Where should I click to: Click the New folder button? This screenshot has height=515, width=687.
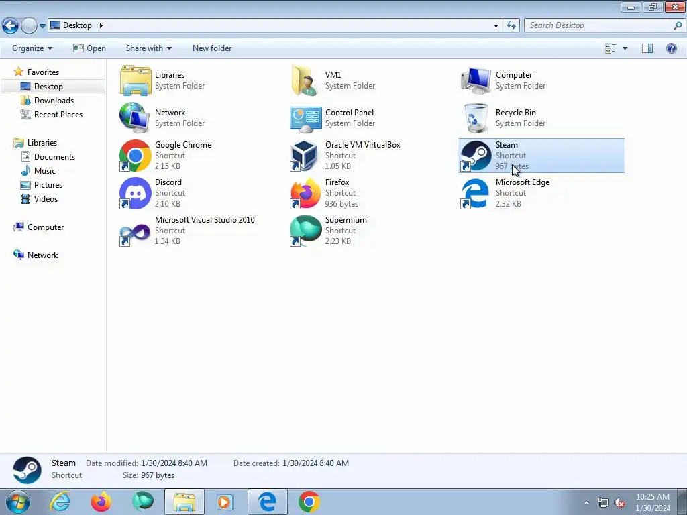coord(212,48)
